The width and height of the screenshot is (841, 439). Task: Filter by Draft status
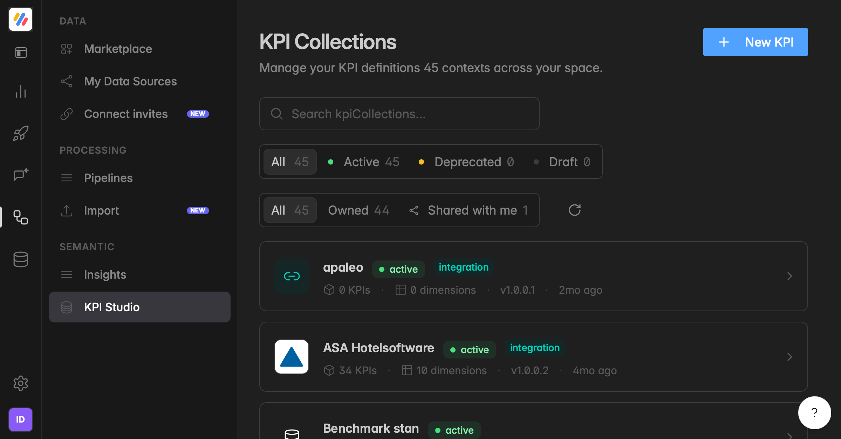point(562,162)
